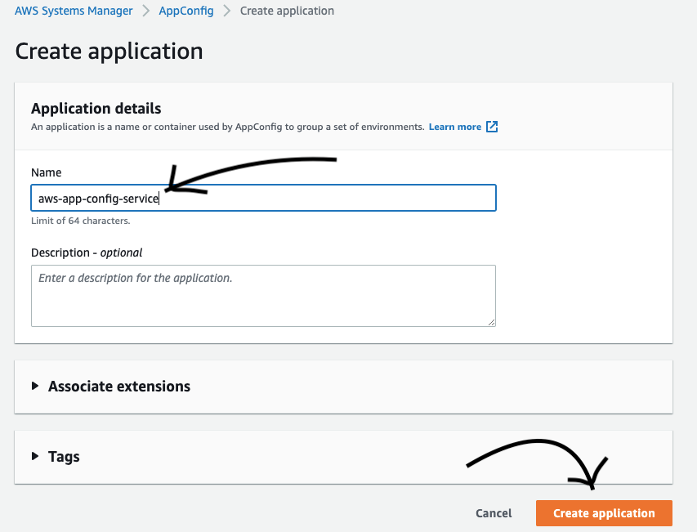Navigate to AWS Systems Manager via breadcrumb
The image size is (697, 532).
tap(73, 11)
